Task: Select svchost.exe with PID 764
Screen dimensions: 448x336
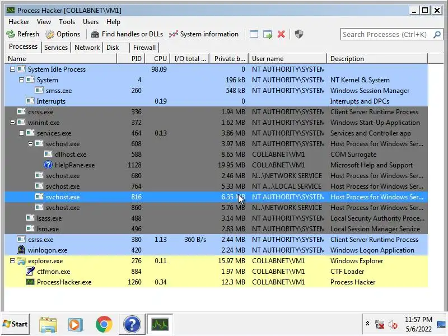Action: 216,186
